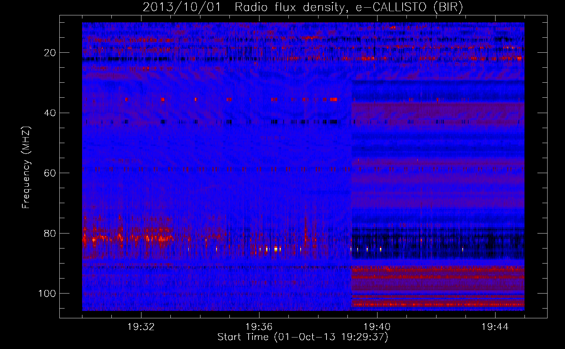Click the 'Start Time (01-Oct-13 19:29:37)' label
Image resolution: width=565 pixels, height=349 pixels.
303,337
